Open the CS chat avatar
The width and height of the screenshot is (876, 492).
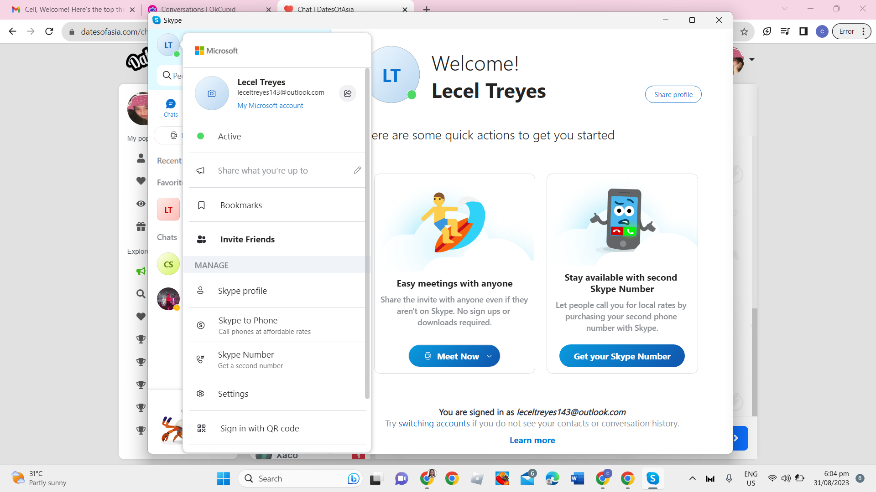tap(168, 264)
